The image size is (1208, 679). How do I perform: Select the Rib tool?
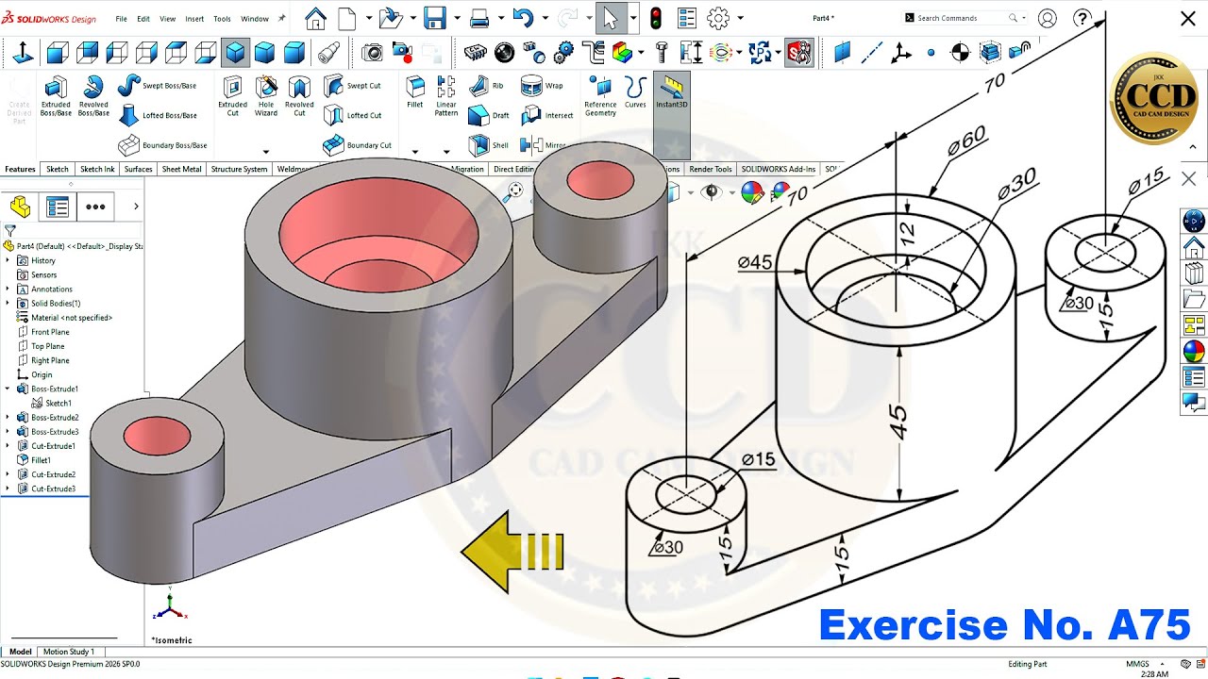pos(487,86)
